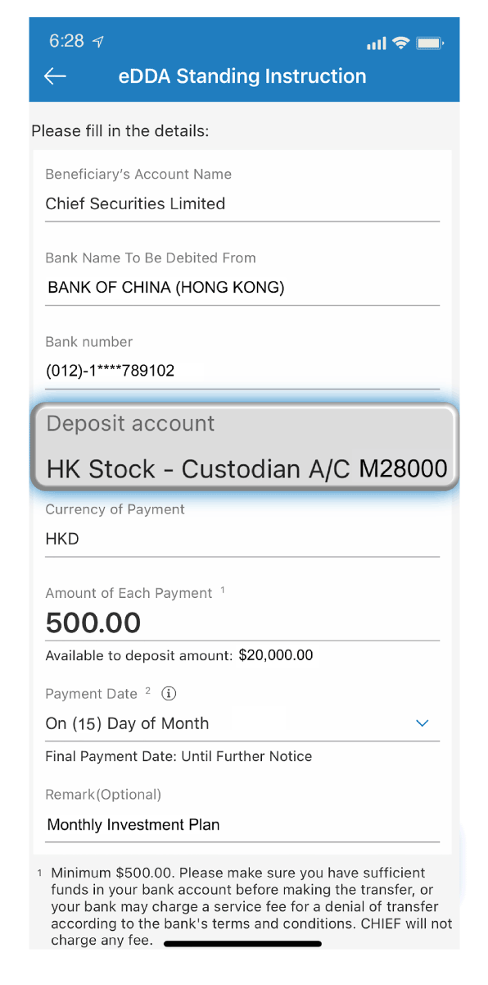Tap the Wi-Fi status icon

[400, 43]
